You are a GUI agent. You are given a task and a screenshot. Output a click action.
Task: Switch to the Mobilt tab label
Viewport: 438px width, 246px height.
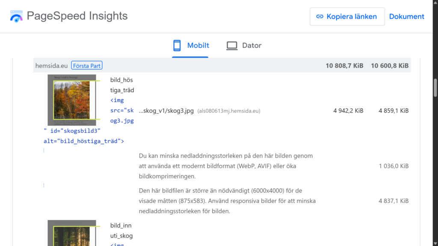pyautogui.click(x=198, y=45)
